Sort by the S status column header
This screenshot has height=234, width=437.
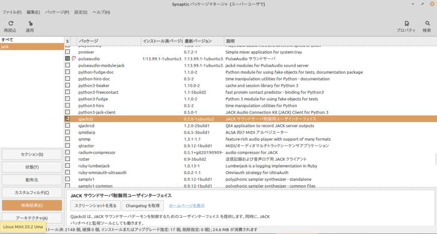click(67, 41)
